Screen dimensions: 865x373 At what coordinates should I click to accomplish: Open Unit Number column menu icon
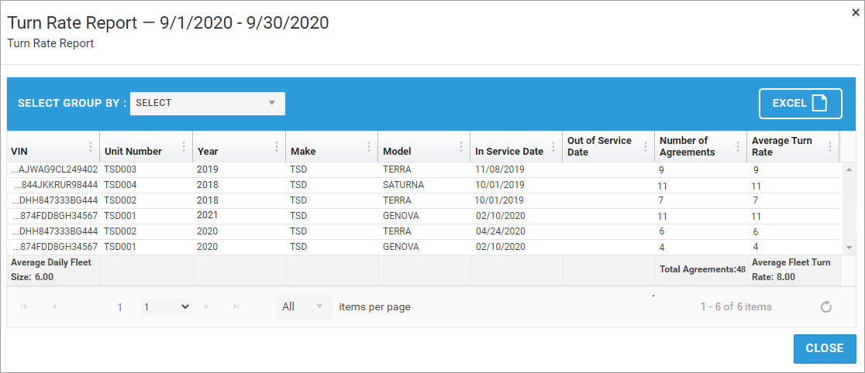[x=184, y=147]
